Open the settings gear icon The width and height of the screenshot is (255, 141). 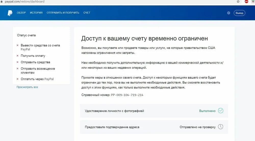pos(229,13)
